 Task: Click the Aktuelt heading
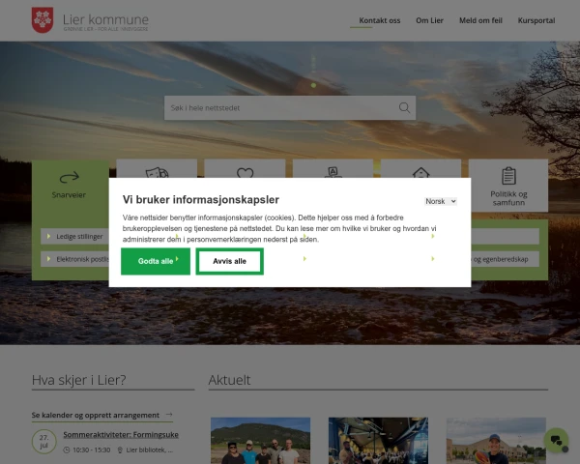point(229,380)
